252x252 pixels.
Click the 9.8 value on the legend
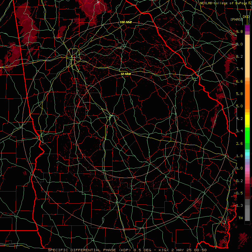(x=239, y=31)
